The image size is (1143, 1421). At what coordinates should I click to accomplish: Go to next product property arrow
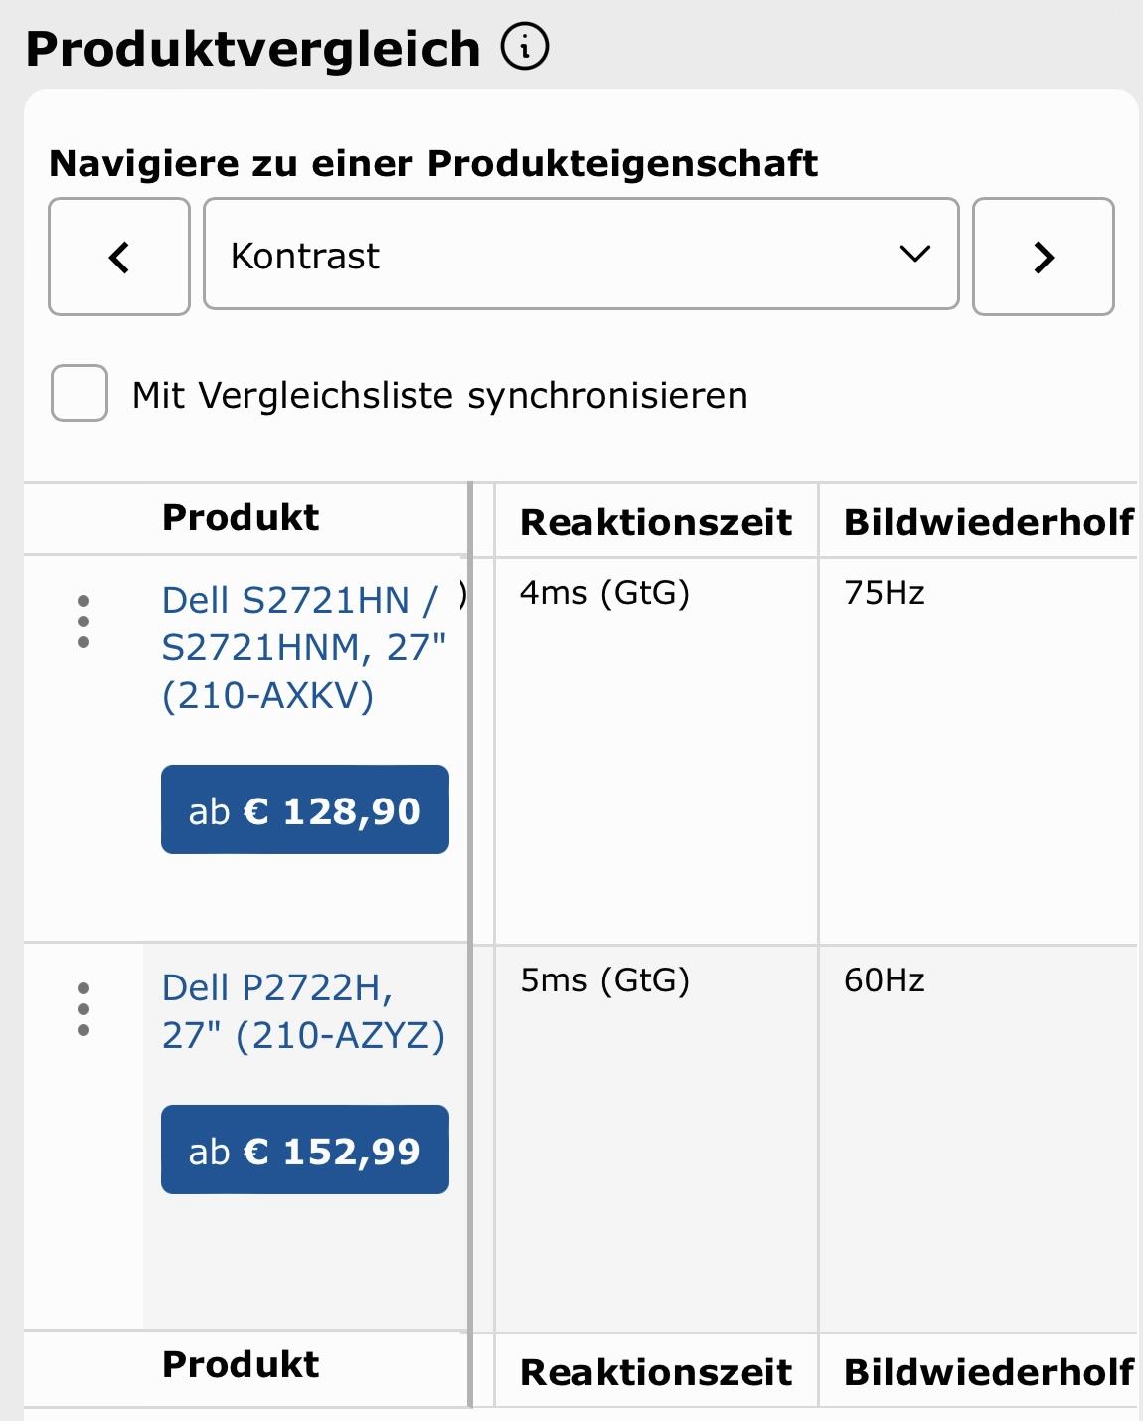click(x=1043, y=257)
